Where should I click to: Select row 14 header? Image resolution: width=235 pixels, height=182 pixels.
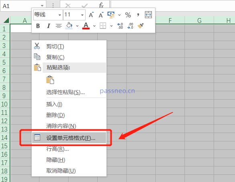pos(4,137)
